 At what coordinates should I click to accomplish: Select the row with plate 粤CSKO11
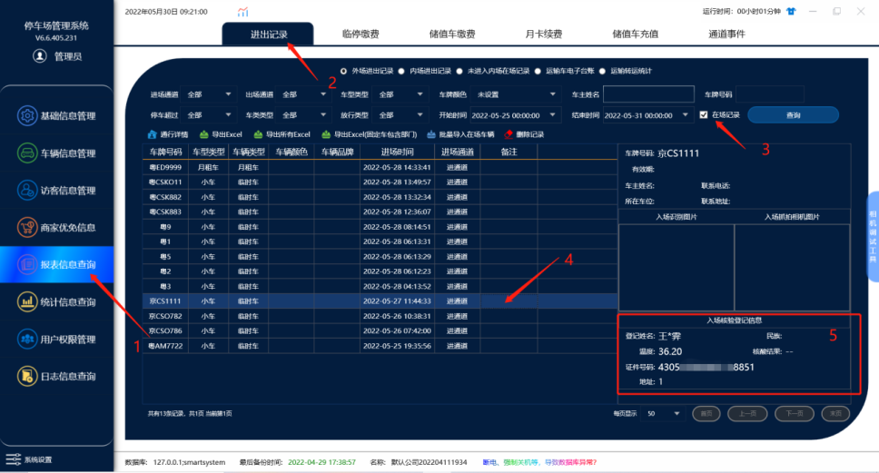pos(380,182)
